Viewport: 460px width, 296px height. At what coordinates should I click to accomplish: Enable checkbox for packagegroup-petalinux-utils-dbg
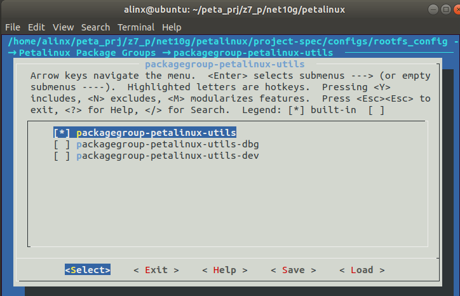[x=62, y=144]
